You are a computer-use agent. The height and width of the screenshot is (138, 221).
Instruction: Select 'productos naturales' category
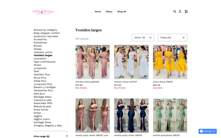(x=46, y=36)
